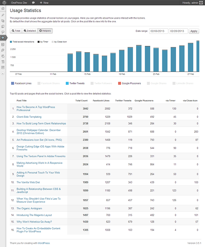205x247 pixels.
Task: Click the via Close Icon column header
Action: point(190,100)
